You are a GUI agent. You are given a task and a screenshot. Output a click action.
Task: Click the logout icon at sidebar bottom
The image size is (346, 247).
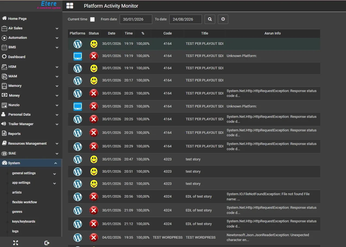tap(47, 243)
